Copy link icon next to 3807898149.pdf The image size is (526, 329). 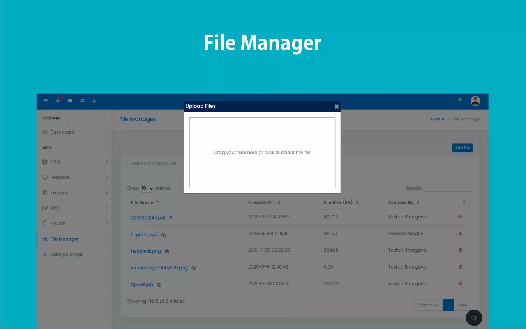pos(171,218)
